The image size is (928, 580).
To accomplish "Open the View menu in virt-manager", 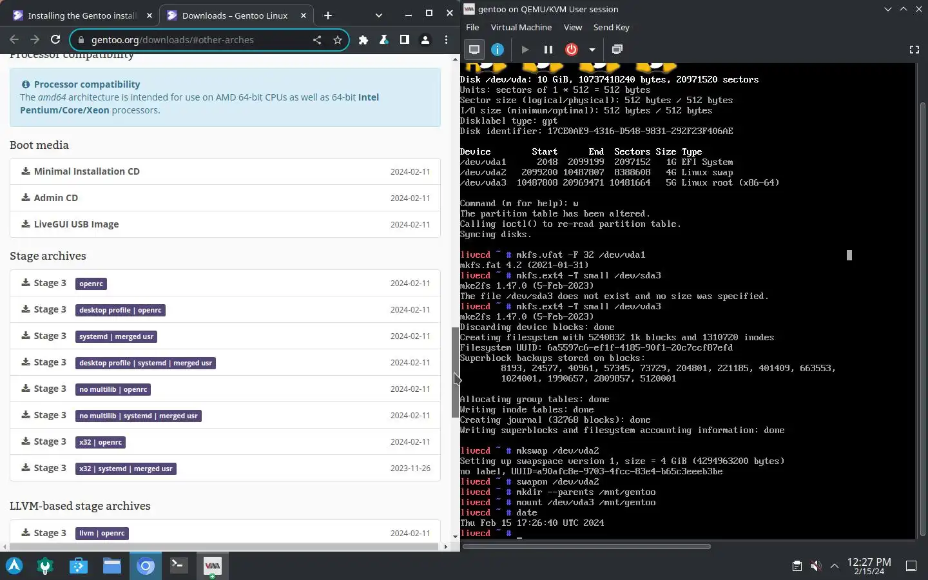I will (x=573, y=27).
